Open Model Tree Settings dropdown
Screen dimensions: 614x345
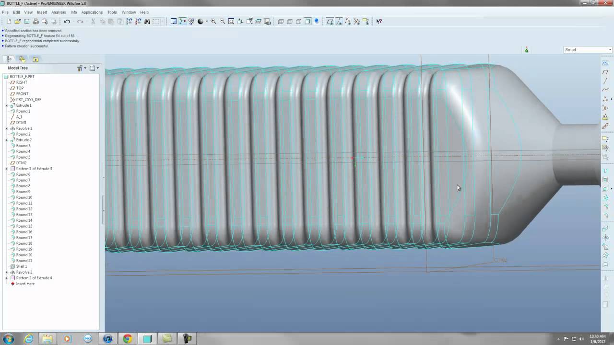coord(82,68)
